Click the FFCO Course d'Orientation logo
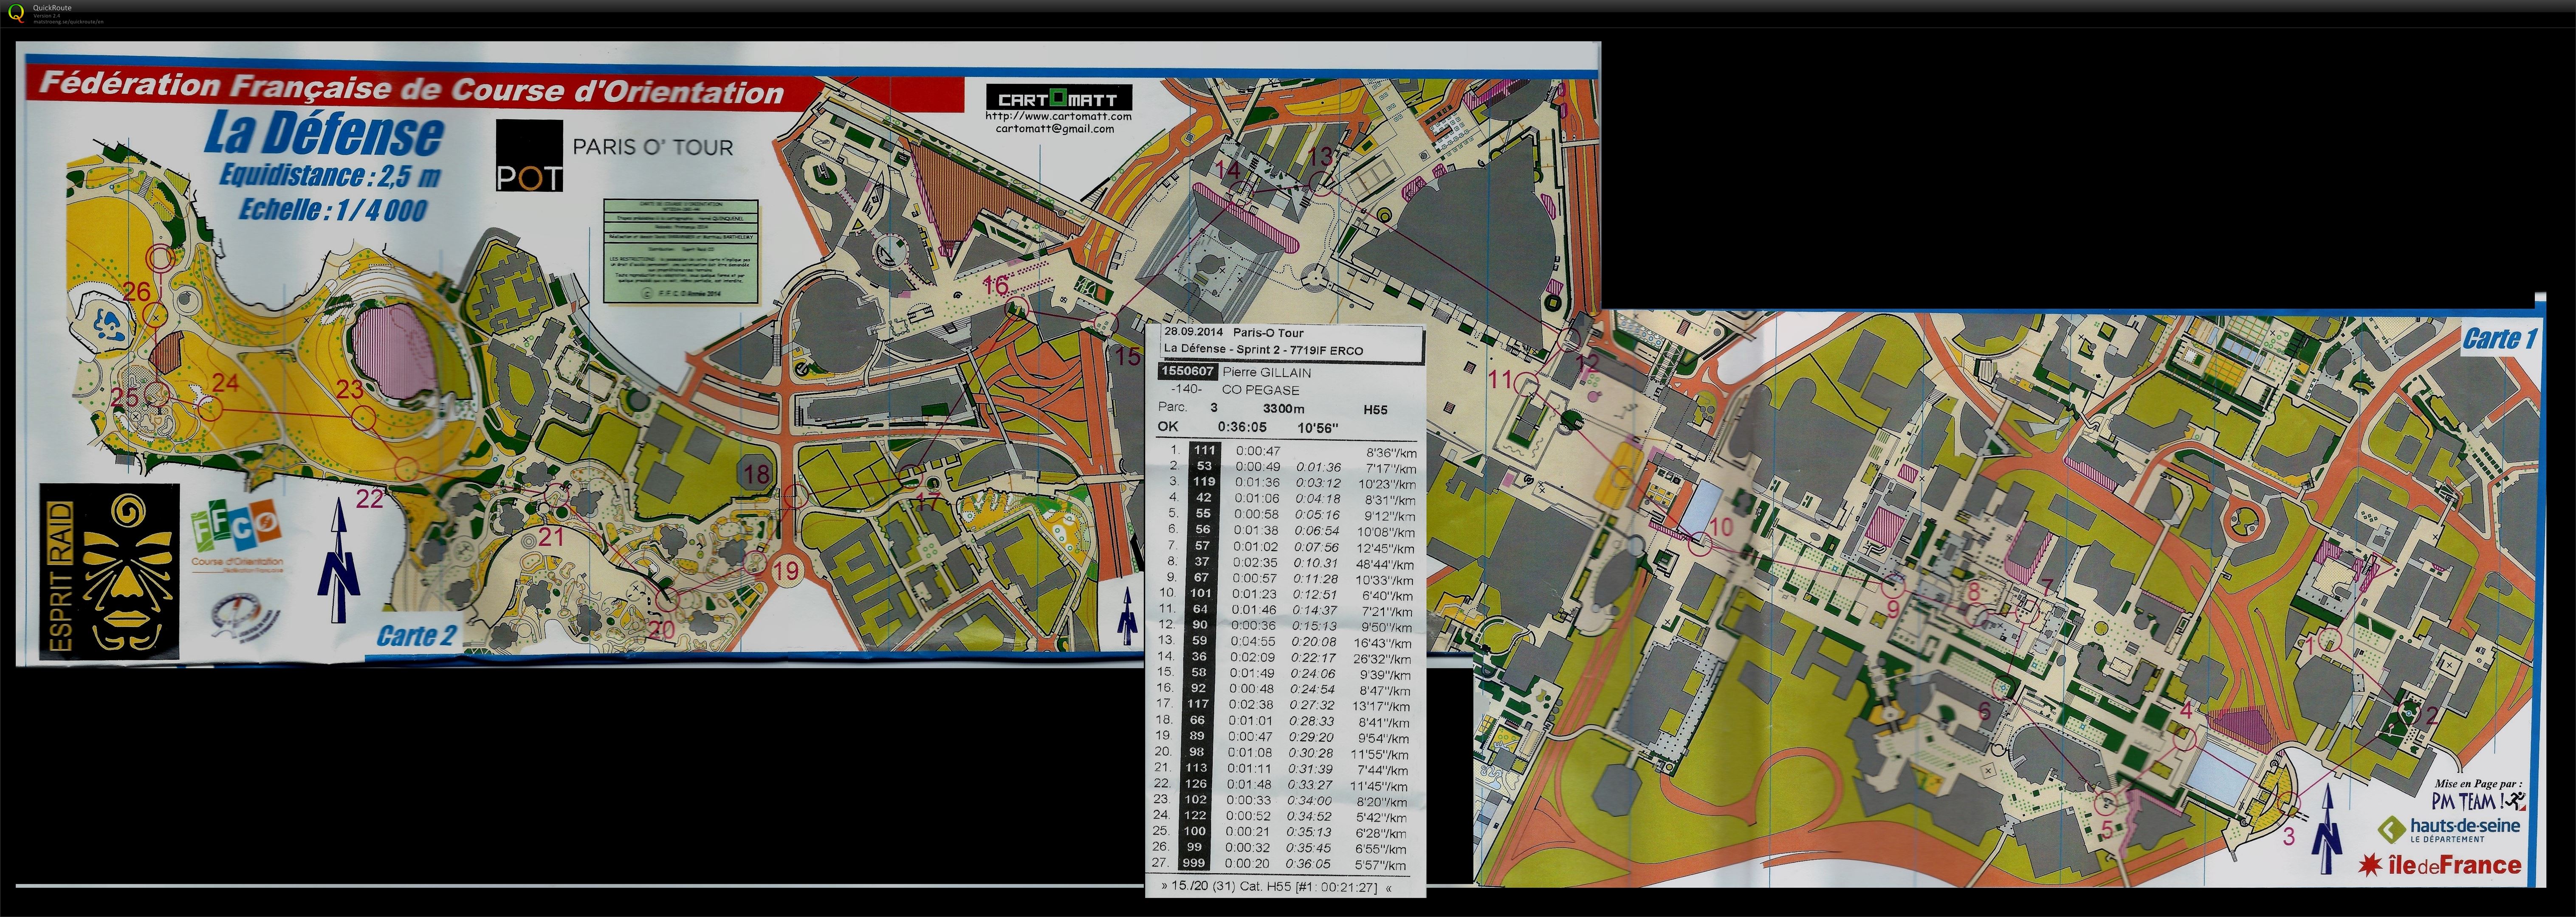Screen dimensions: 2576x917 [x=237, y=536]
